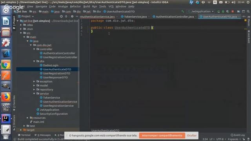Launch Firefox from the Ubuntu dock
Screen dimensions: 251x141
6,97
